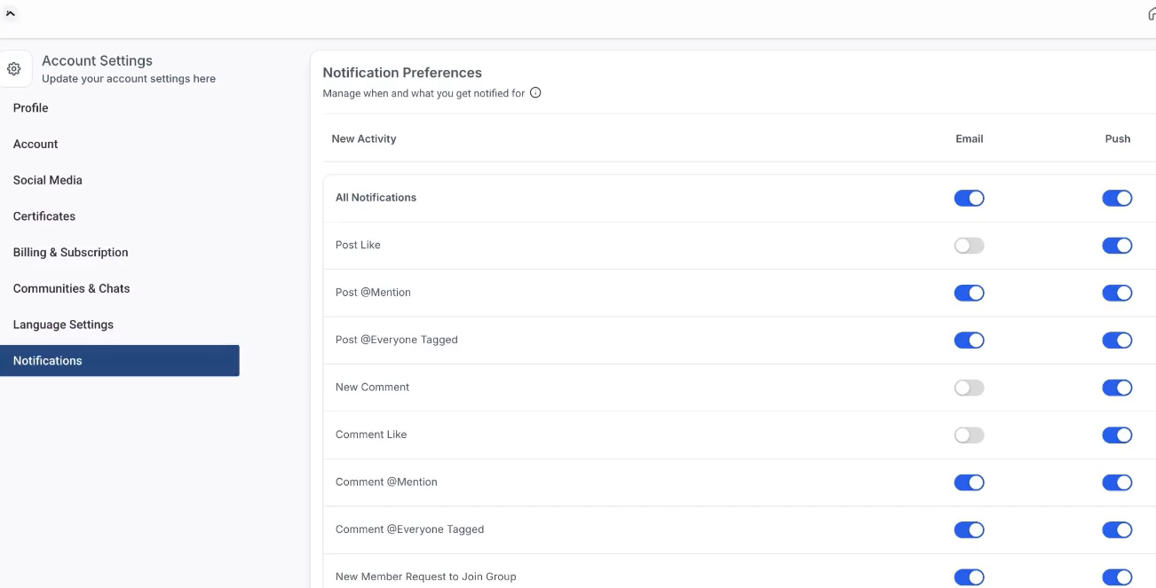
Task: Disable email for Comment @Mention
Action: (x=969, y=482)
